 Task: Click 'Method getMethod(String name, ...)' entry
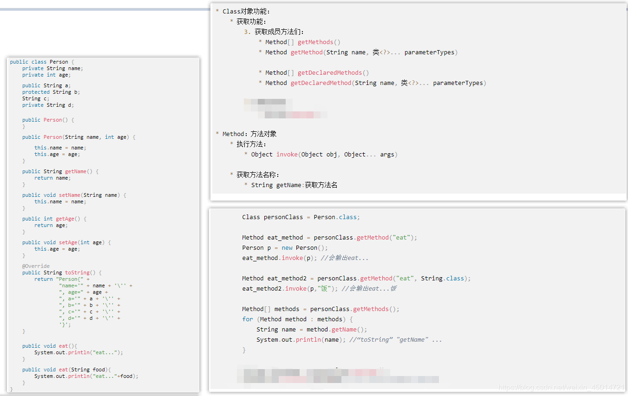click(358, 52)
